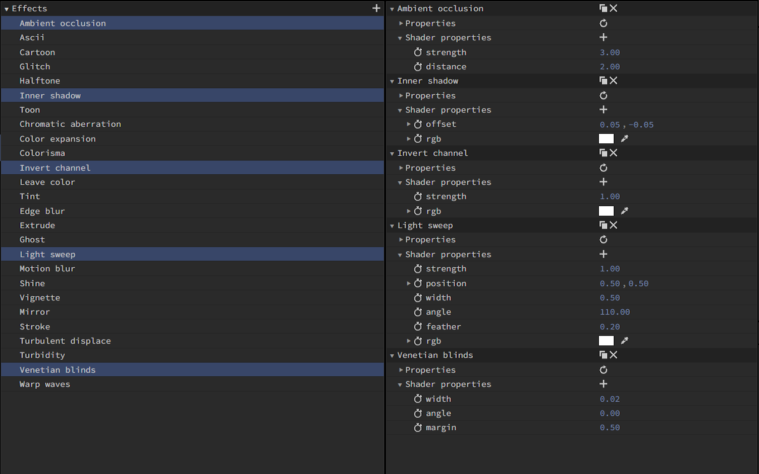Add shader property to Inner shadow
759x474 pixels.
point(604,110)
